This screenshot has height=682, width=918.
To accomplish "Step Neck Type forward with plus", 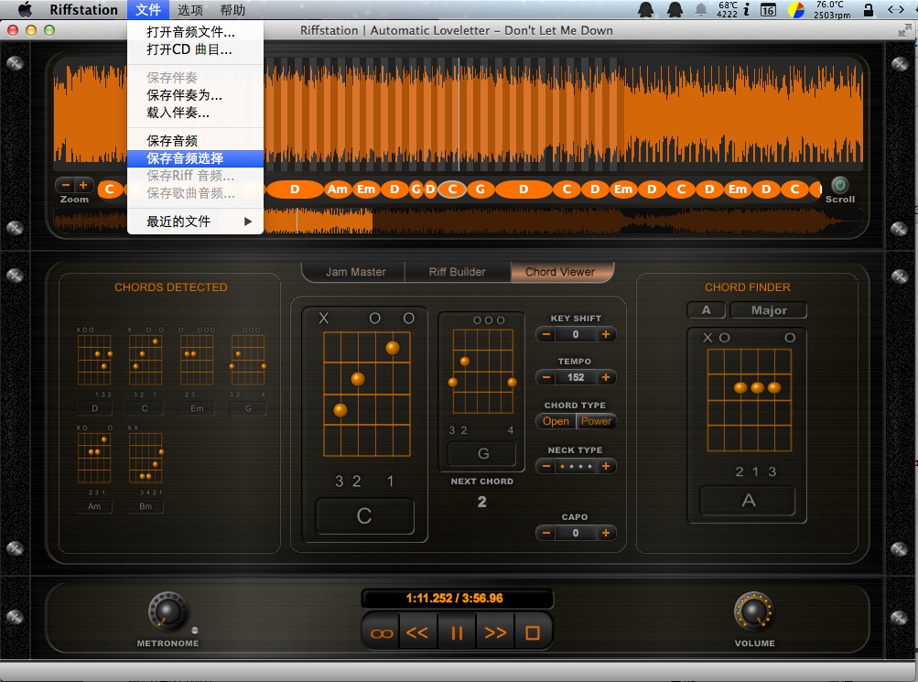I will 606,467.
